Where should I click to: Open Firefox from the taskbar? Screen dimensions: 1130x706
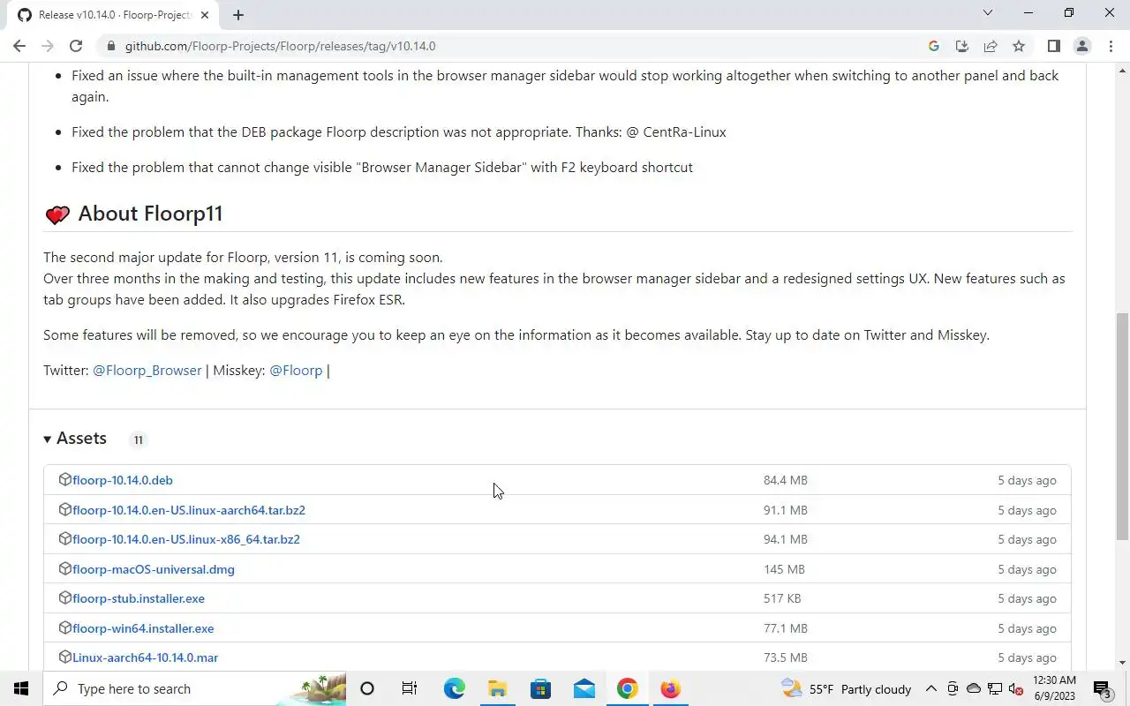tap(670, 688)
